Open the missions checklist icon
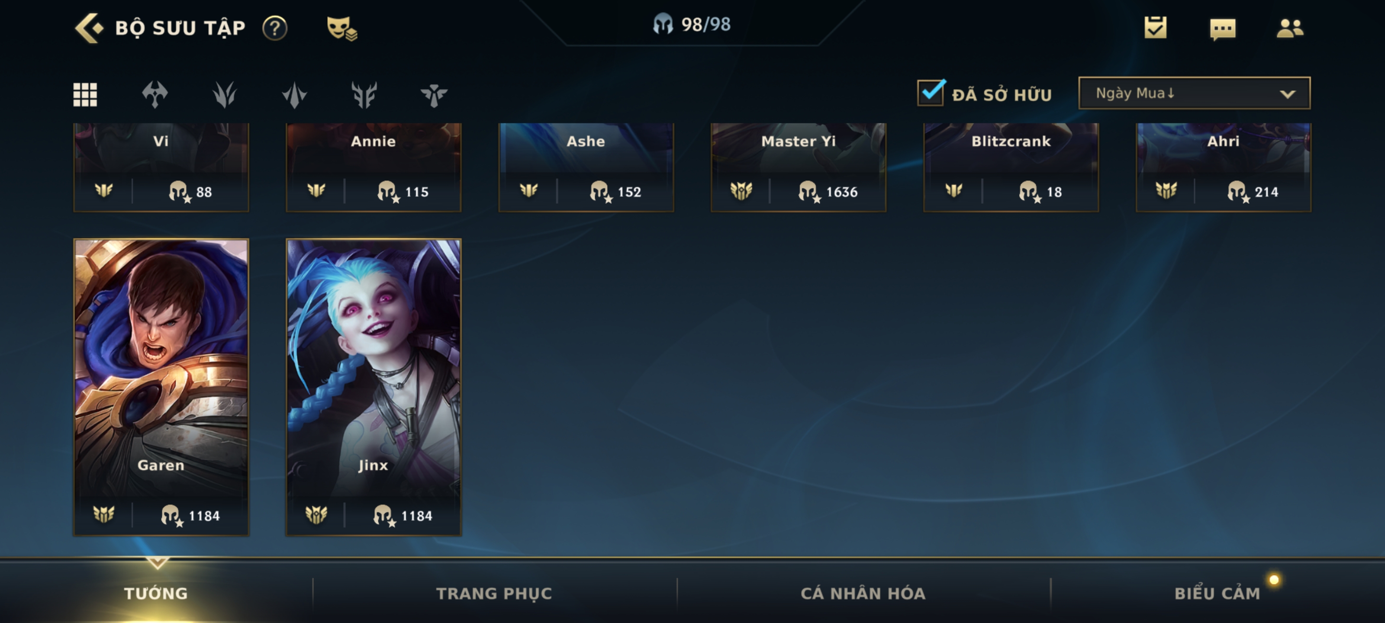Image resolution: width=1385 pixels, height=623 pixels. 1156,27
